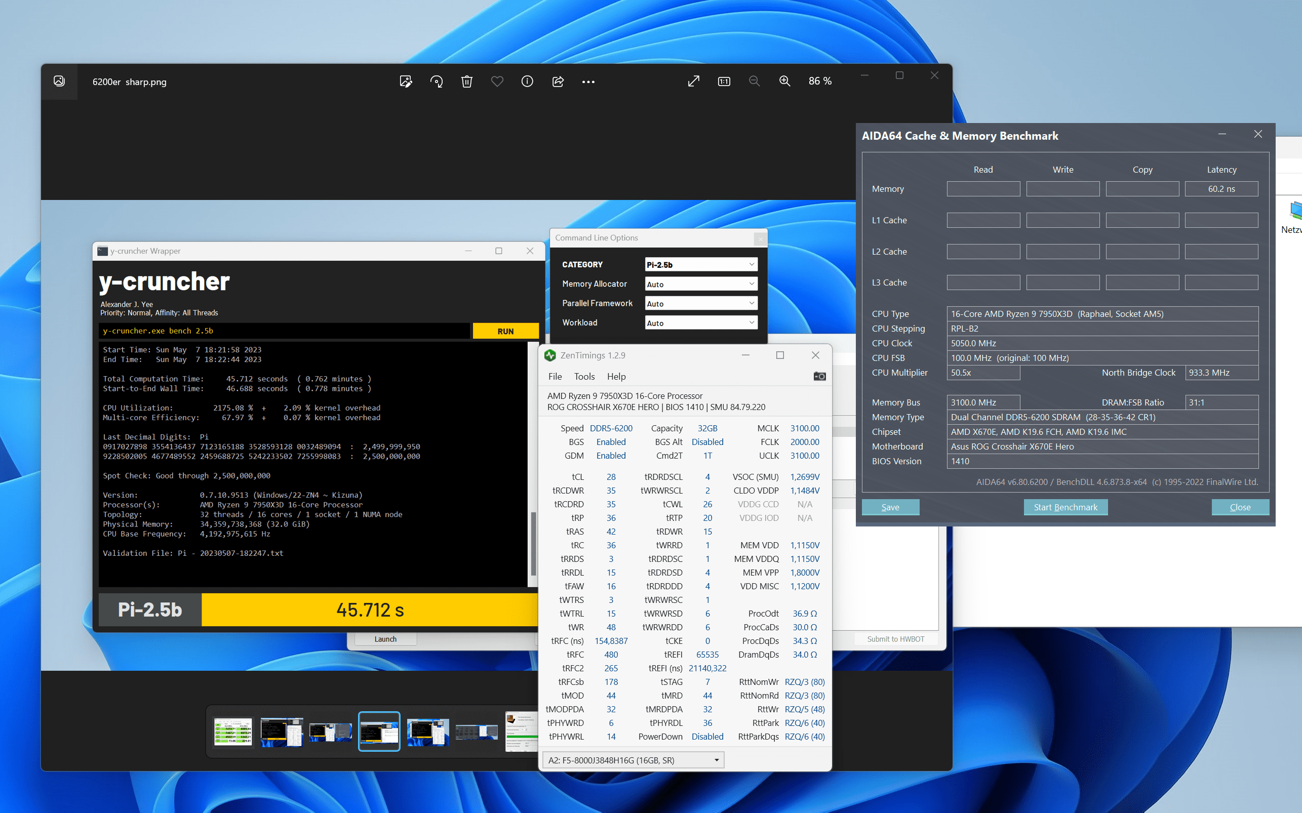The width and height of the screenshot is (1302, 813).
Task: Click Save in the AIDA64 benchmark window
Action: pos(890,507)
